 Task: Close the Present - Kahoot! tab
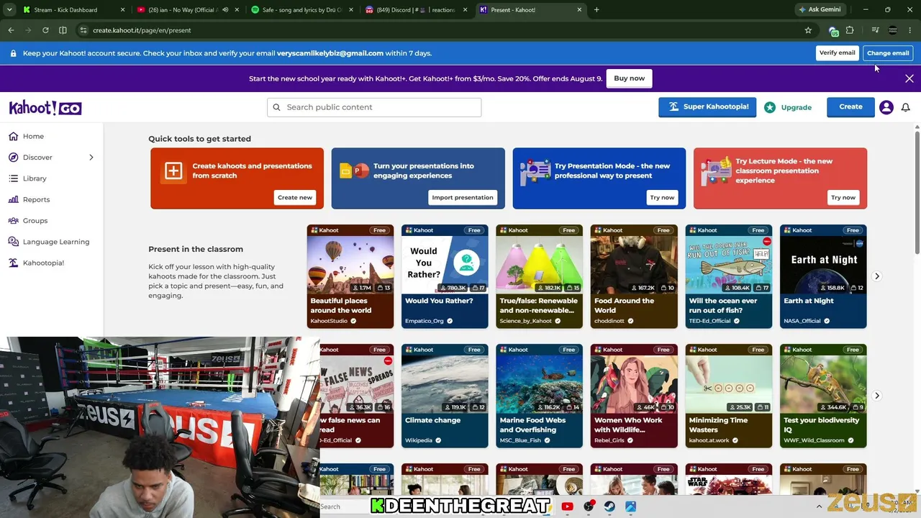pos(580,10)
